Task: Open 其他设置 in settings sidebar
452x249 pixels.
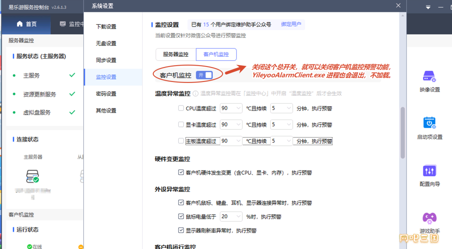Action: coord(106,111)
